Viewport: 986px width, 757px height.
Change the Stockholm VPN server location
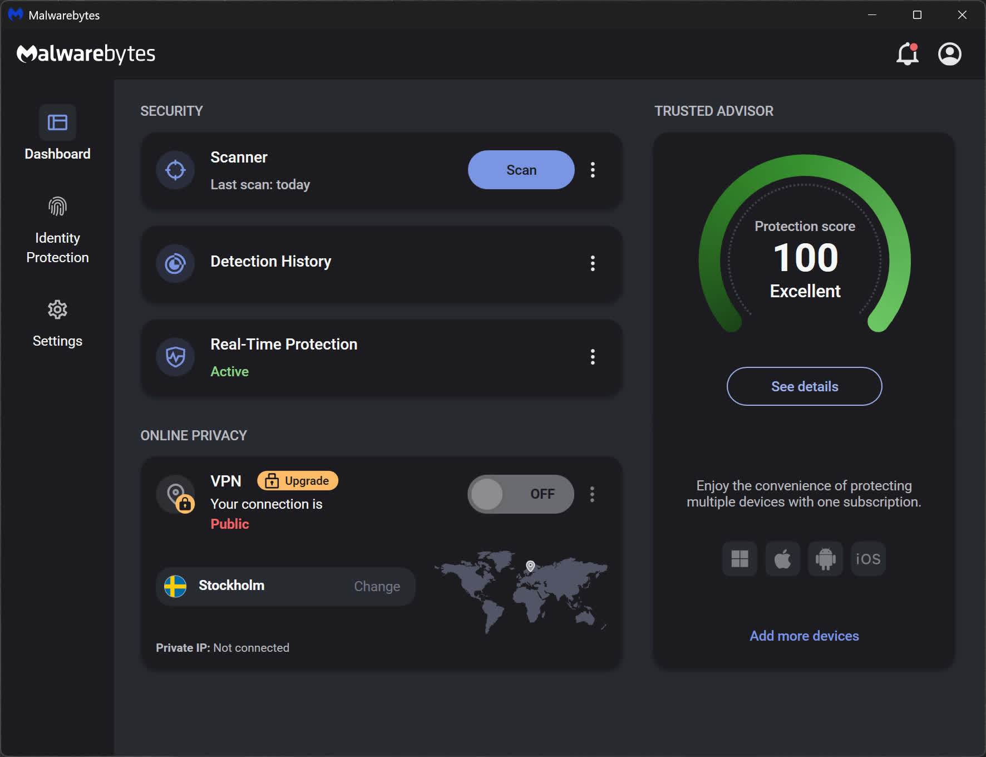[377, 586]
